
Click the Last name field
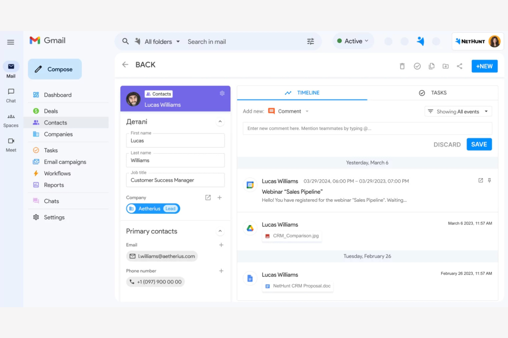(x=175, y=160)
